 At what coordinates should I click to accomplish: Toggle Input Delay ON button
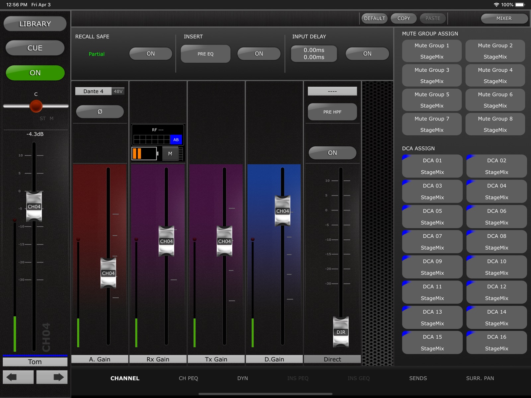coord(367,54)
